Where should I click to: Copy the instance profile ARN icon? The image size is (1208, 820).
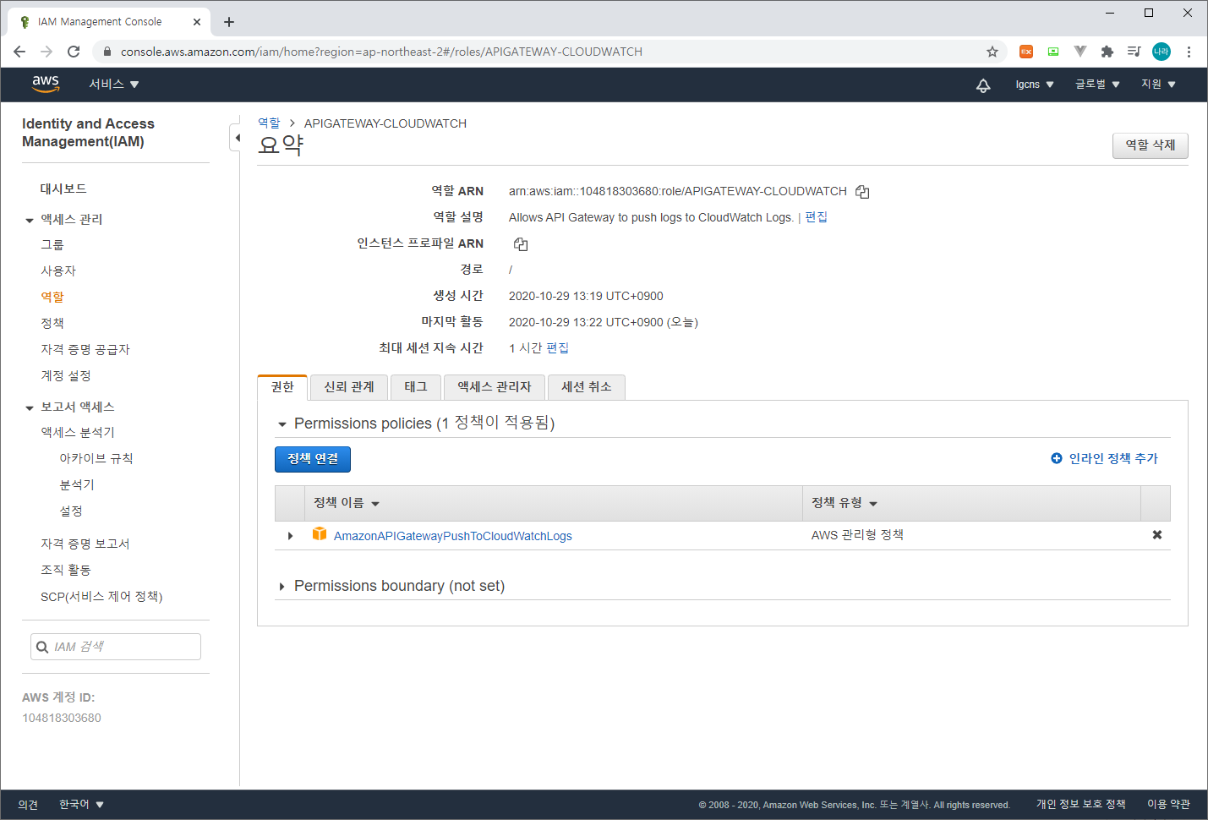521,244
